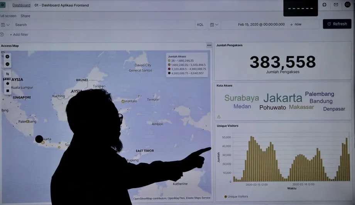This screenshot has height=205, width=355.
Task: Enter Full screen mode
Action: pyautogui.click(x=8, y=16)
